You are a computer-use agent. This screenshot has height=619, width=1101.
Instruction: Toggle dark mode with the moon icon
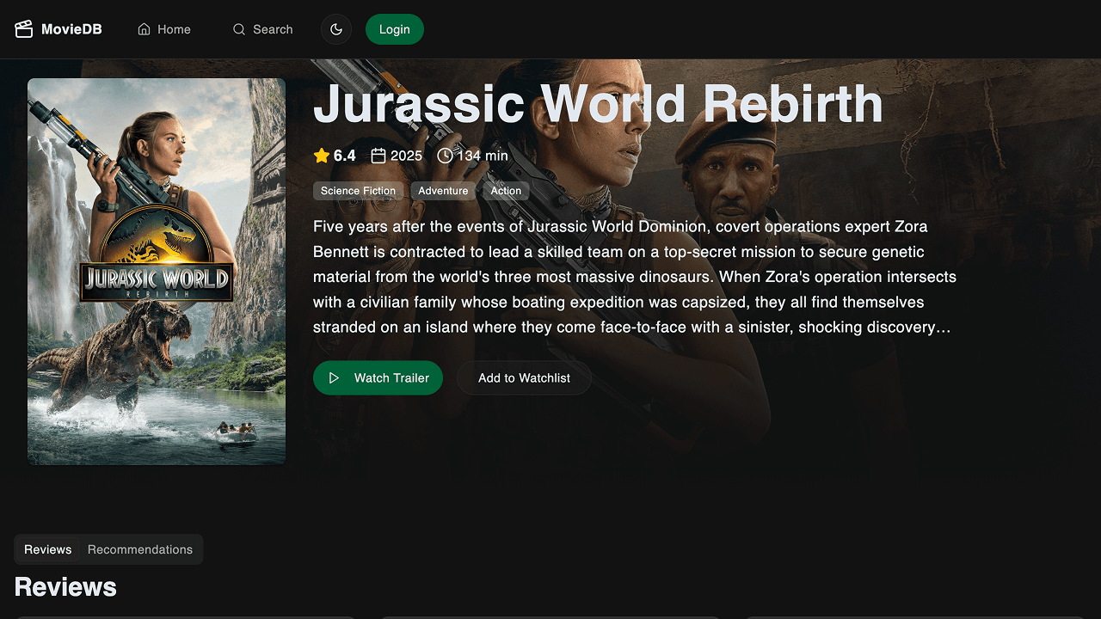[336, 28]
